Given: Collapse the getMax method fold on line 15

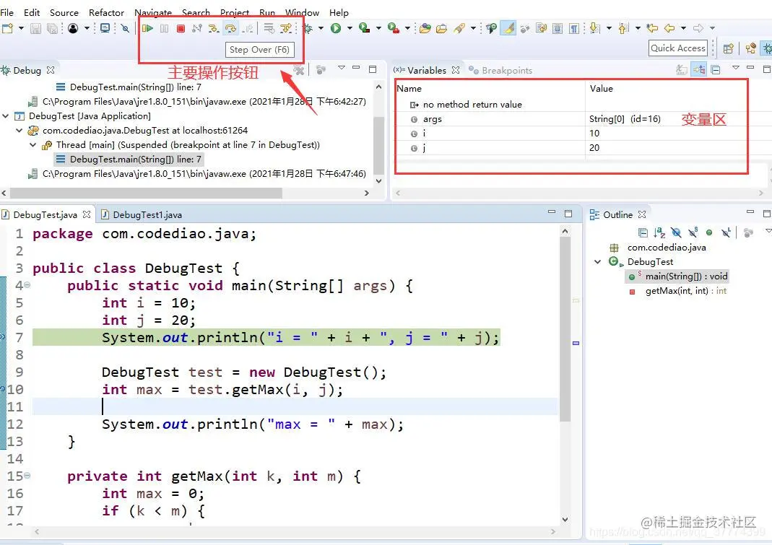Looking at the screenshot, I should (27, 476).
